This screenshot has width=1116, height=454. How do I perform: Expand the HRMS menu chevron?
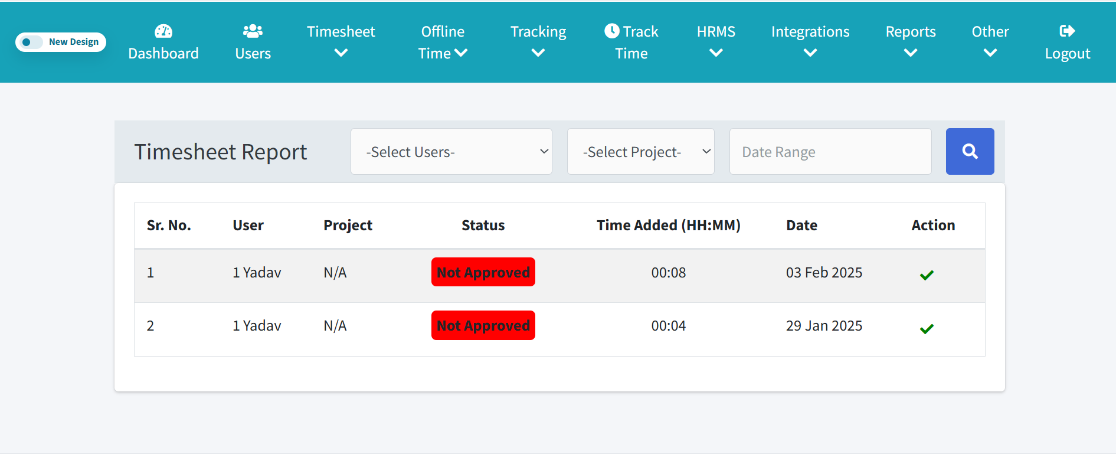tap(716, 53)
